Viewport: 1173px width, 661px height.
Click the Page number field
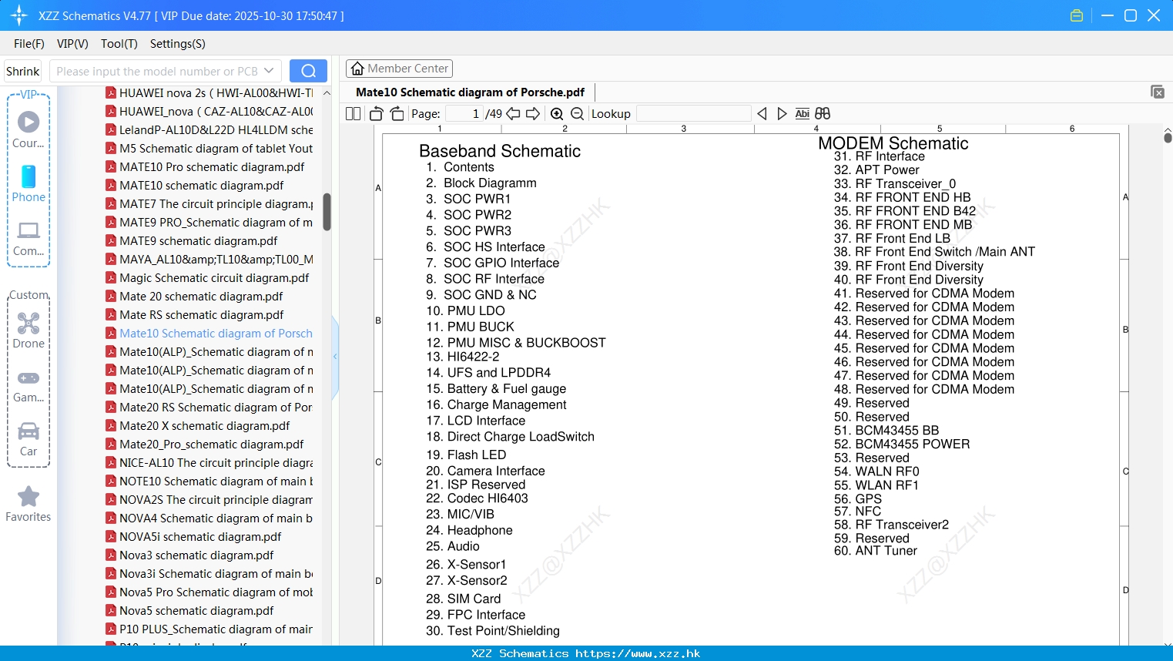[464, 114]
